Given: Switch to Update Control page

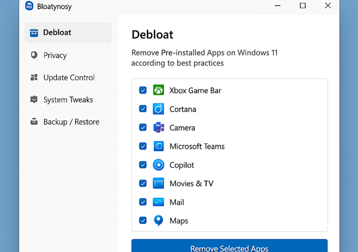Looking at the screenshot, I should tap(68, 77).
